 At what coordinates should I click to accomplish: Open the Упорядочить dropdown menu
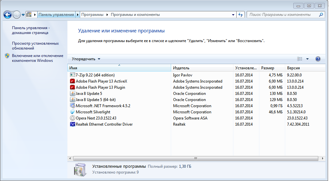pyautogui.click(x=86, y=59)
